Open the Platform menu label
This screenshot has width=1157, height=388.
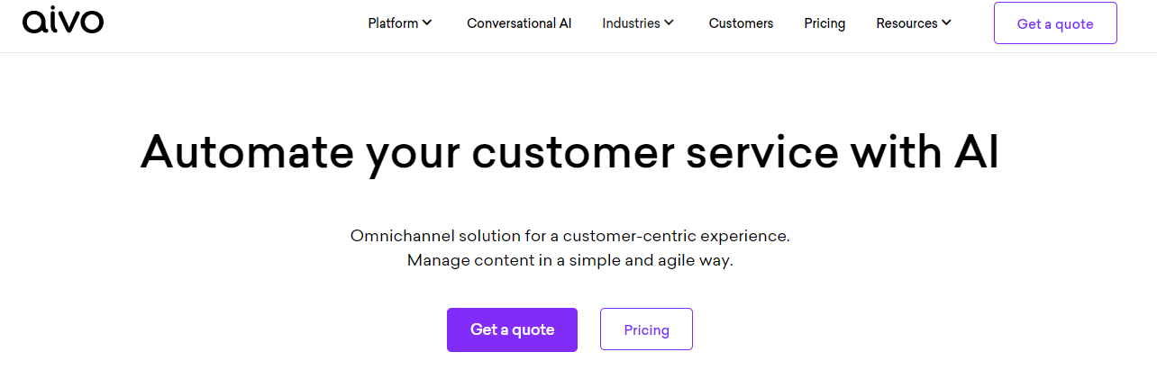coord(393,23)
